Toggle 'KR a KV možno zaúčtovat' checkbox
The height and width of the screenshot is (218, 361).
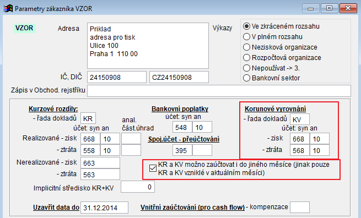pyautogui.click(x=153, y=168)
